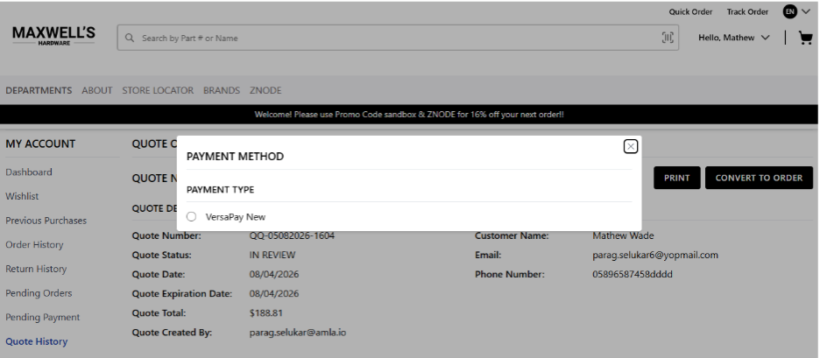The image size is (820, 358).
Task: Click the Payment Method dialog title
Action: point(235,157)
